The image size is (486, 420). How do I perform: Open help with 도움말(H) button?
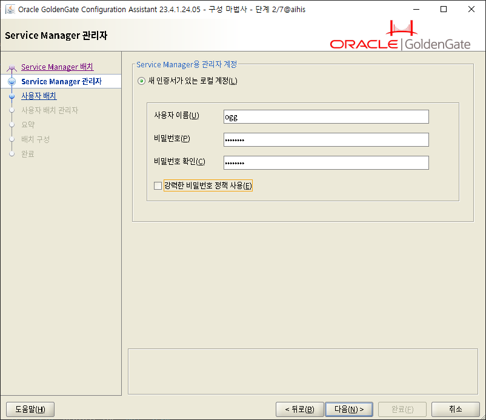(30, 410)
